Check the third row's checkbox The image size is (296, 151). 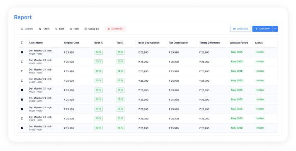[22, 71]
